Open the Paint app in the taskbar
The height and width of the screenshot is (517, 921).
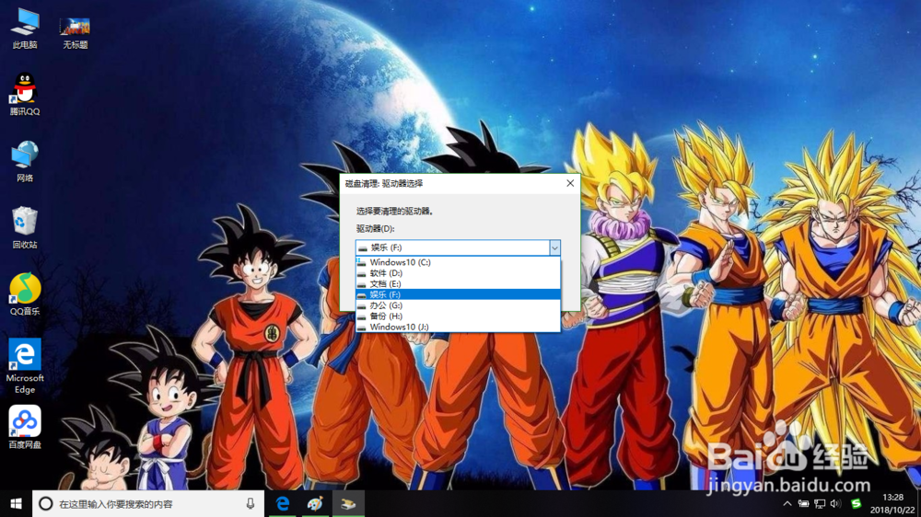(x=315, y=503)
